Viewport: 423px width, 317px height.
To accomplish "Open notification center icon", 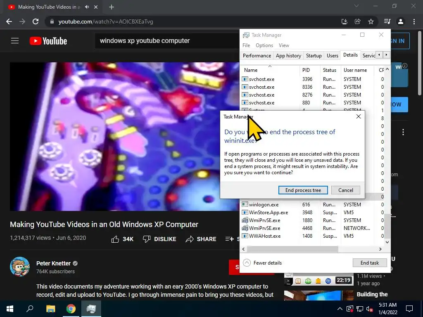I will coord(409,309).
